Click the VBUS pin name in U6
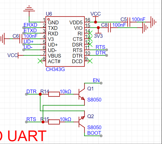 (55, 56)
